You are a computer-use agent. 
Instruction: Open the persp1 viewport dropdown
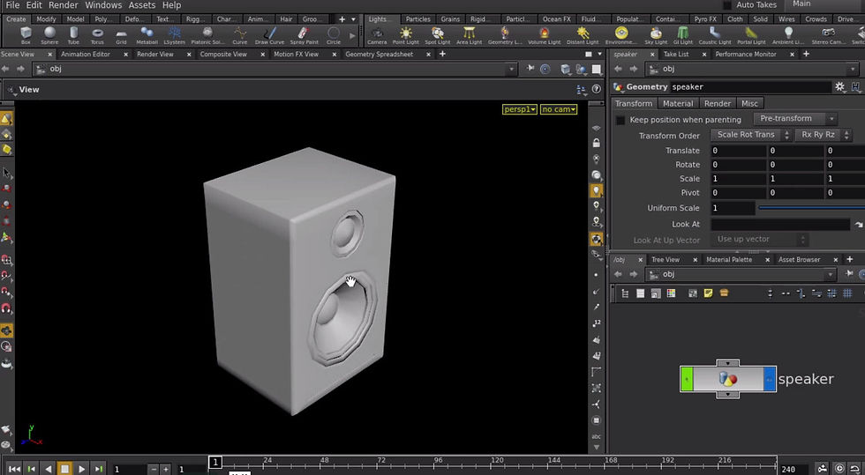pyautogui.click(x=519, y=109)
